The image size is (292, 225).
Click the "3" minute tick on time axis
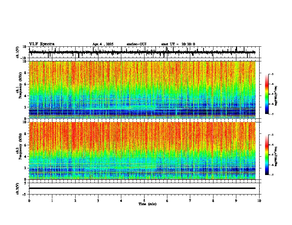point(98,201)
